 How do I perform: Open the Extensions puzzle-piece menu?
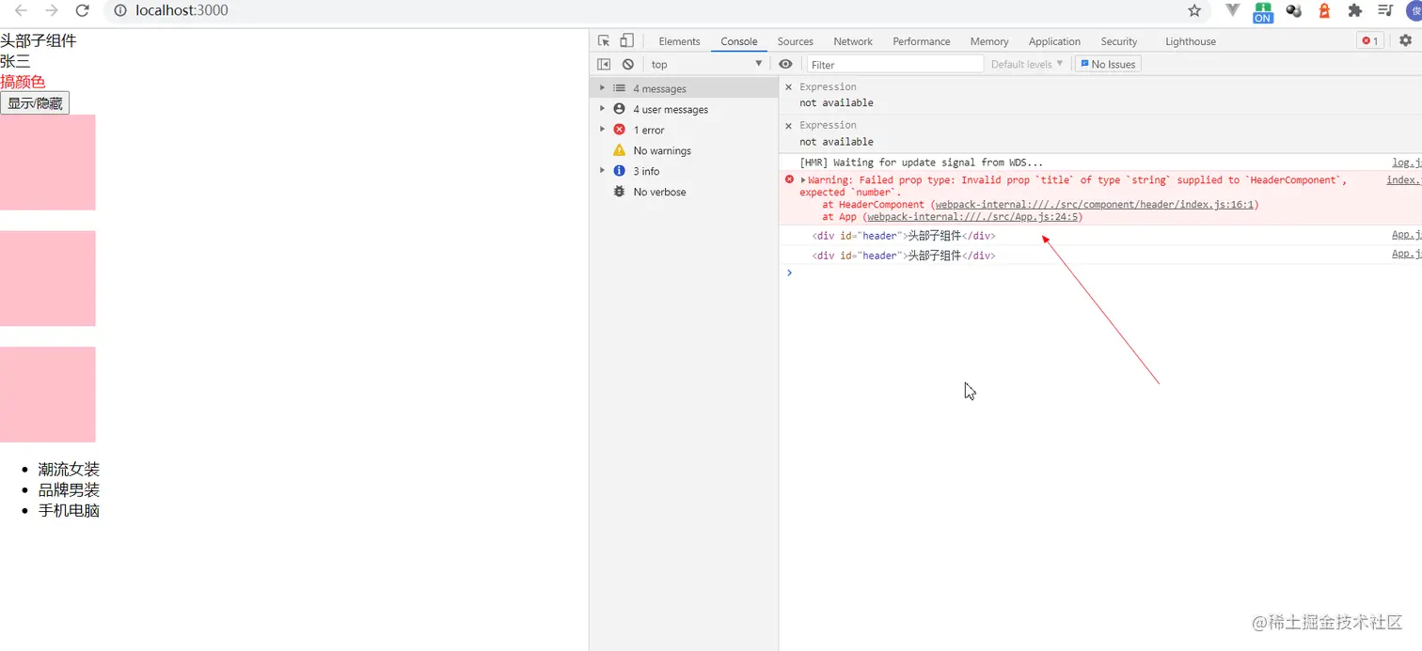click(1354, 10)
